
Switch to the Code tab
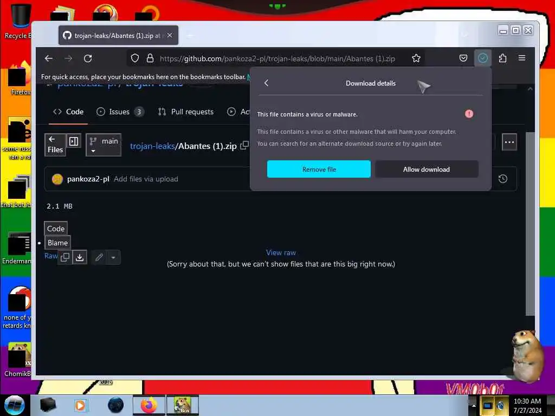click(x=68, y=112)
